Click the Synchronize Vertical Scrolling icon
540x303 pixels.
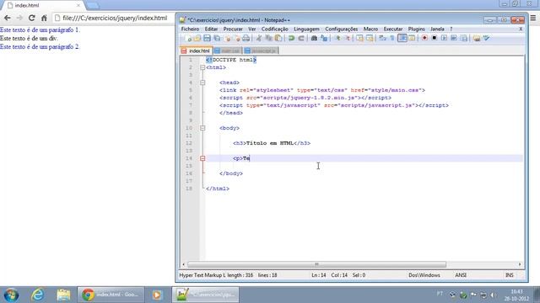coord(359,38)
